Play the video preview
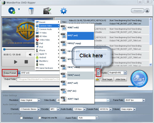Screen dimensions: 154x123 [16, 62]
